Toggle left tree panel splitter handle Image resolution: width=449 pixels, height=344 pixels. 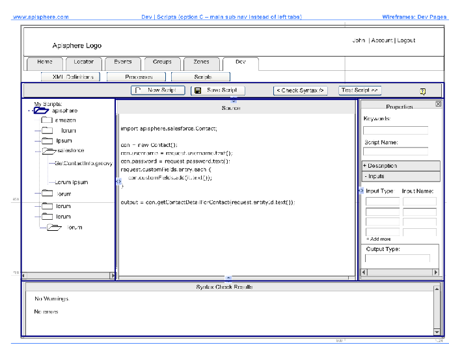click(x=118, y=181)
